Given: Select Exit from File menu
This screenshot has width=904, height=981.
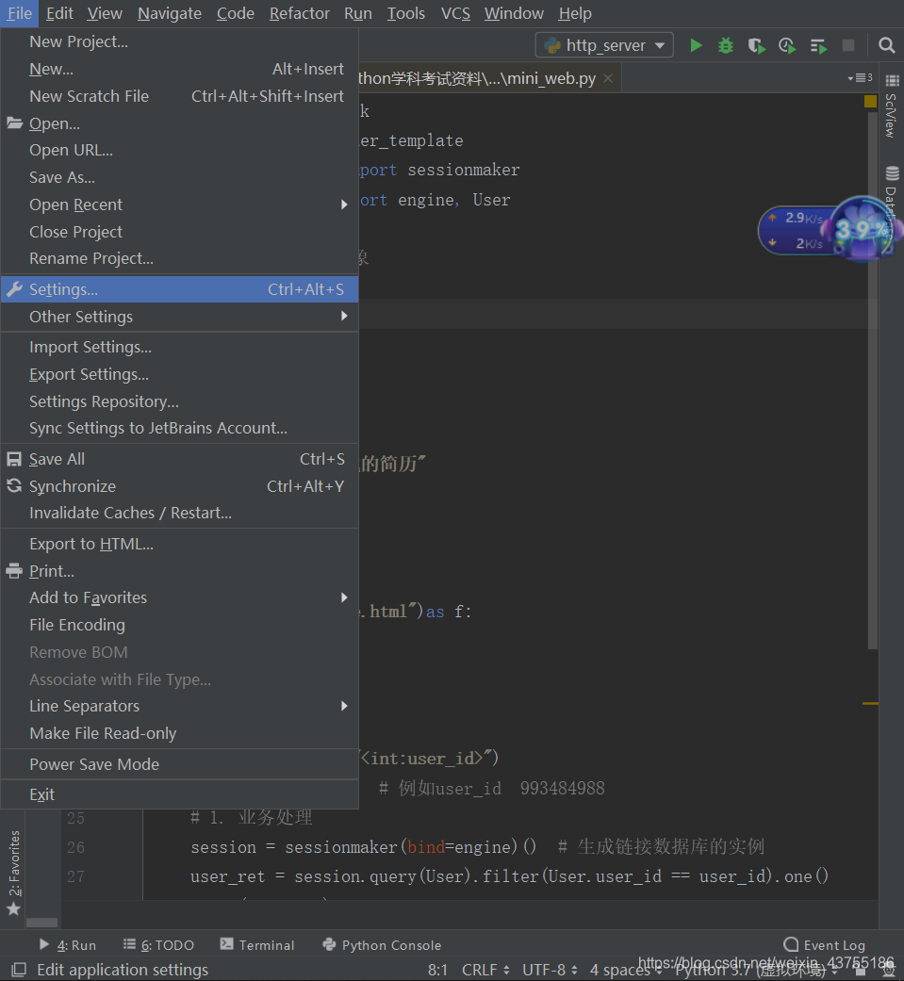Looking at the screenshot, I should click(x=180, y=793).
